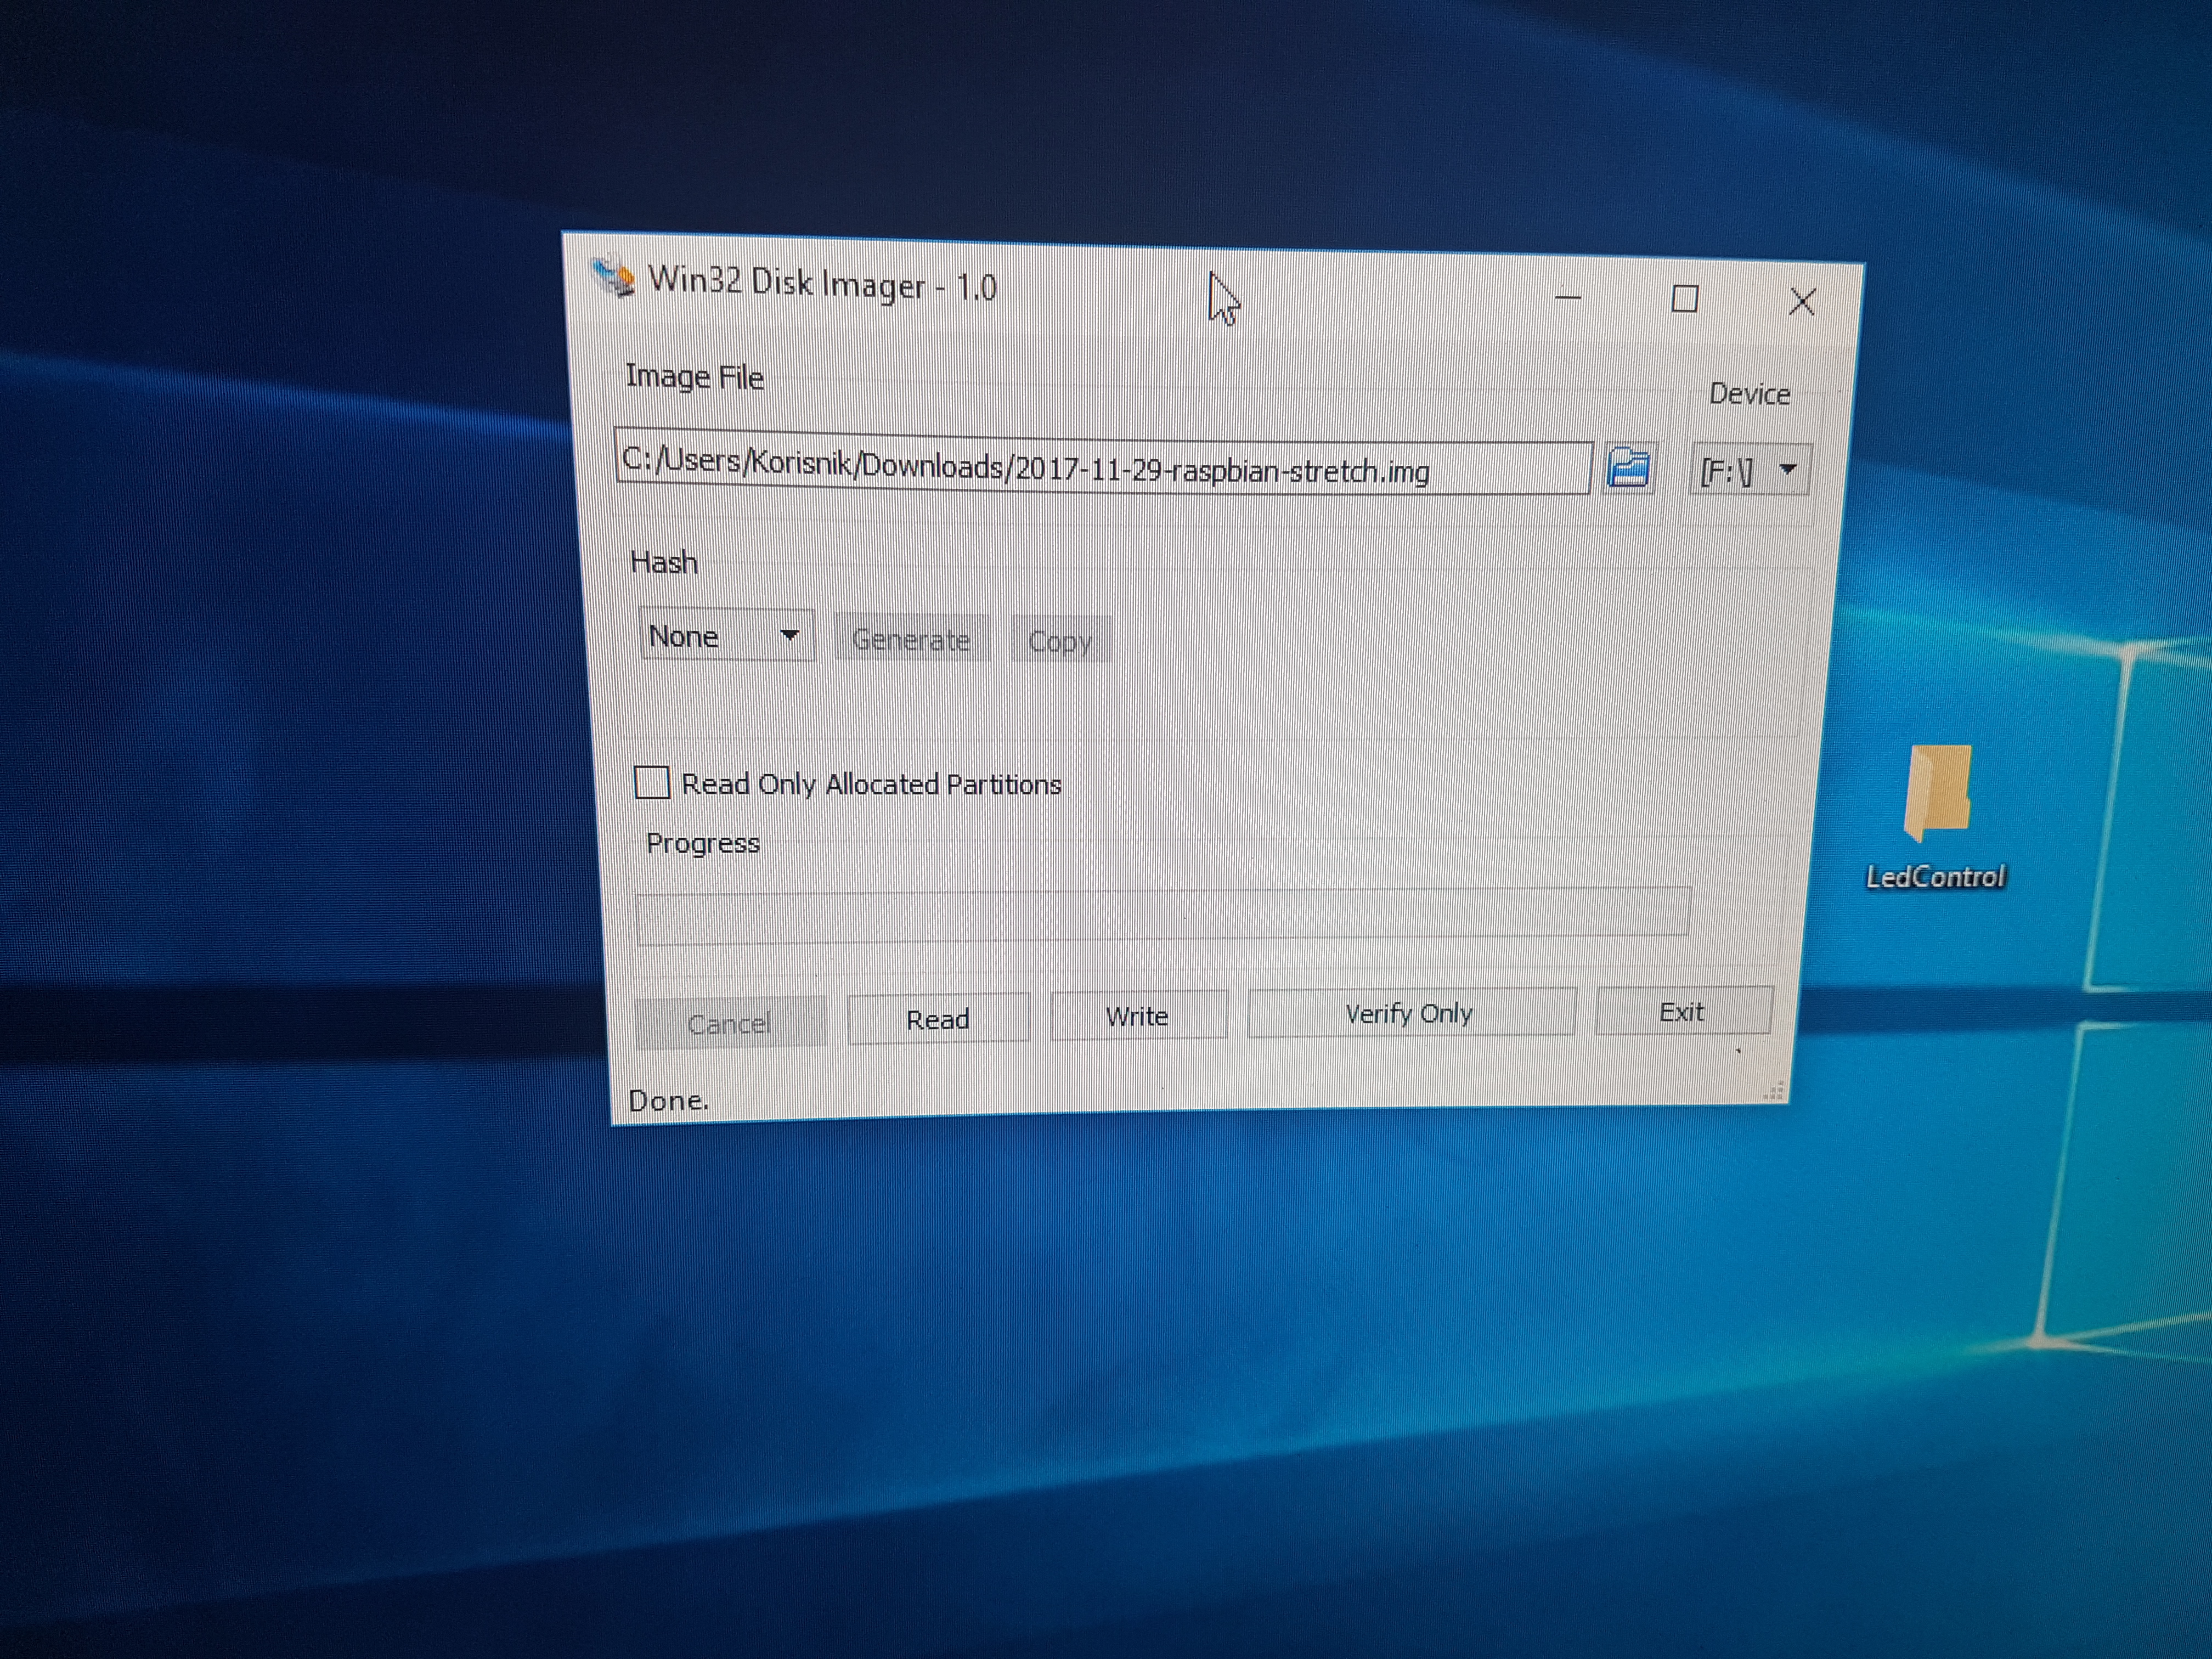Maximize the Disk Imager window

point(1685,299)
